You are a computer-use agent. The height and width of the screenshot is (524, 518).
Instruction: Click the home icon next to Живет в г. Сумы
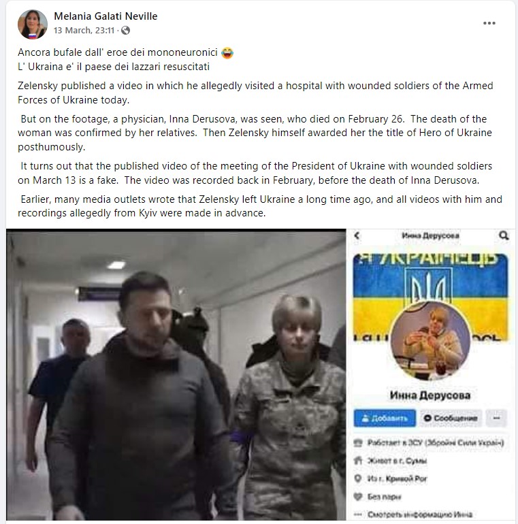click(358, 461)
